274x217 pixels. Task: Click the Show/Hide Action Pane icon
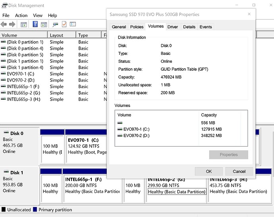pyautogui.click(x=44, y=24)
